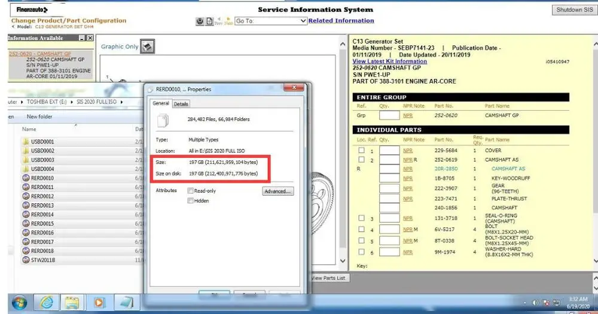
Task: Click the Shutdown SIS button
Action: (x=574, y=10)
